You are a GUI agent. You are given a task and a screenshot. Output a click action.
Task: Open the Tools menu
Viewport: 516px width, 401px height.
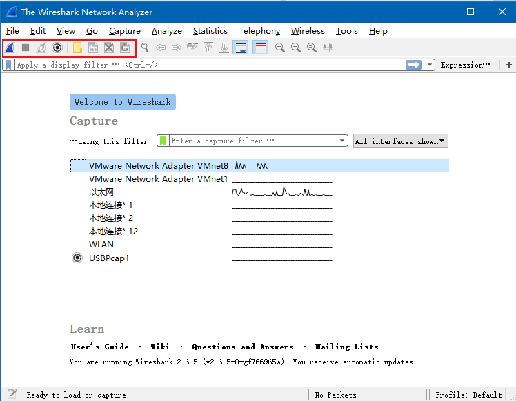[x=346, y=31]
